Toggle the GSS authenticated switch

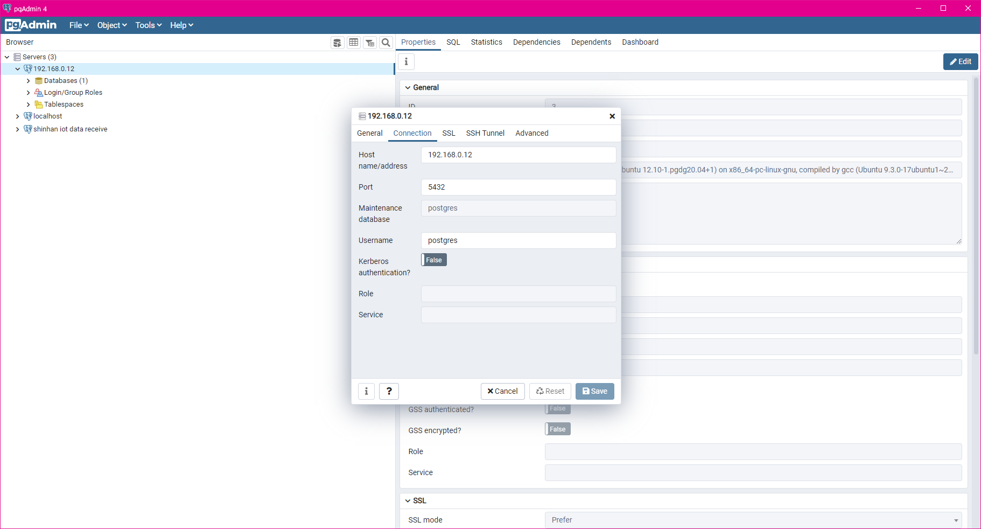558,408
